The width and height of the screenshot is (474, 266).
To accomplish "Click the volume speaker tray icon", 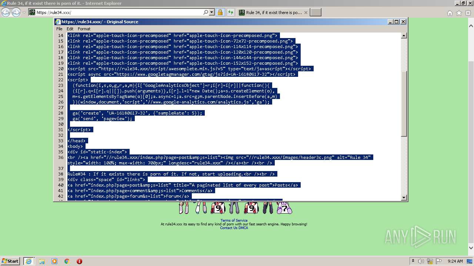I will pos(421,261).
